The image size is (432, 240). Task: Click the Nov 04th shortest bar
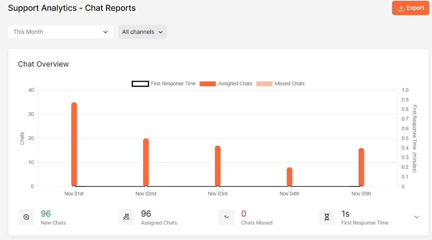[289, 176]
